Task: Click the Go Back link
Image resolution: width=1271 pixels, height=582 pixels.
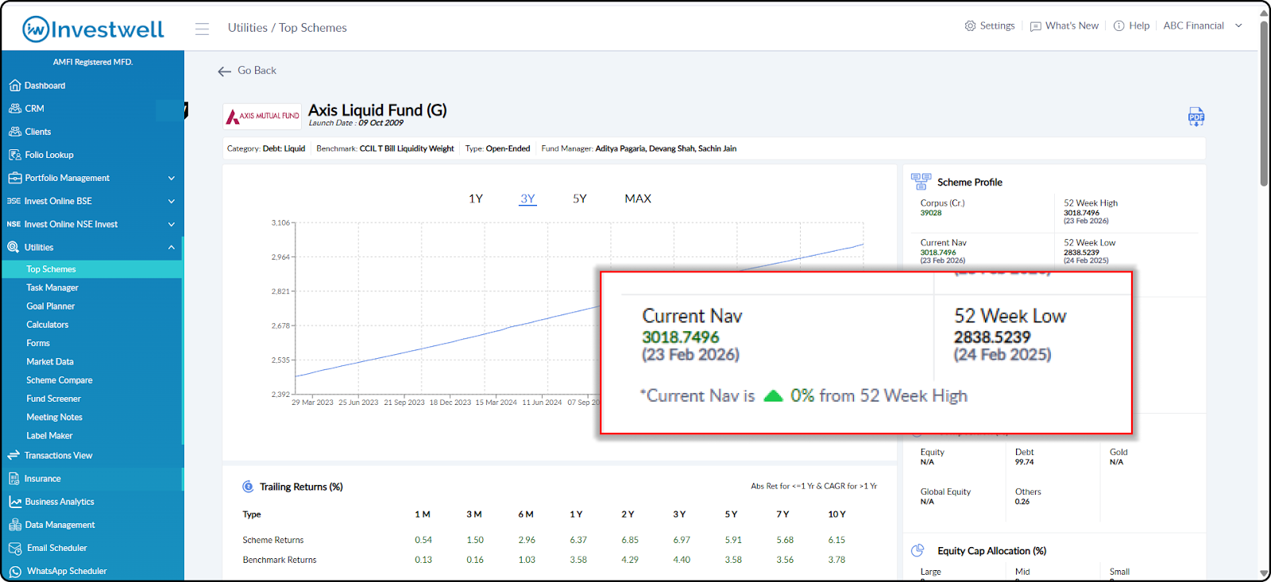Action: click(257, 71)
